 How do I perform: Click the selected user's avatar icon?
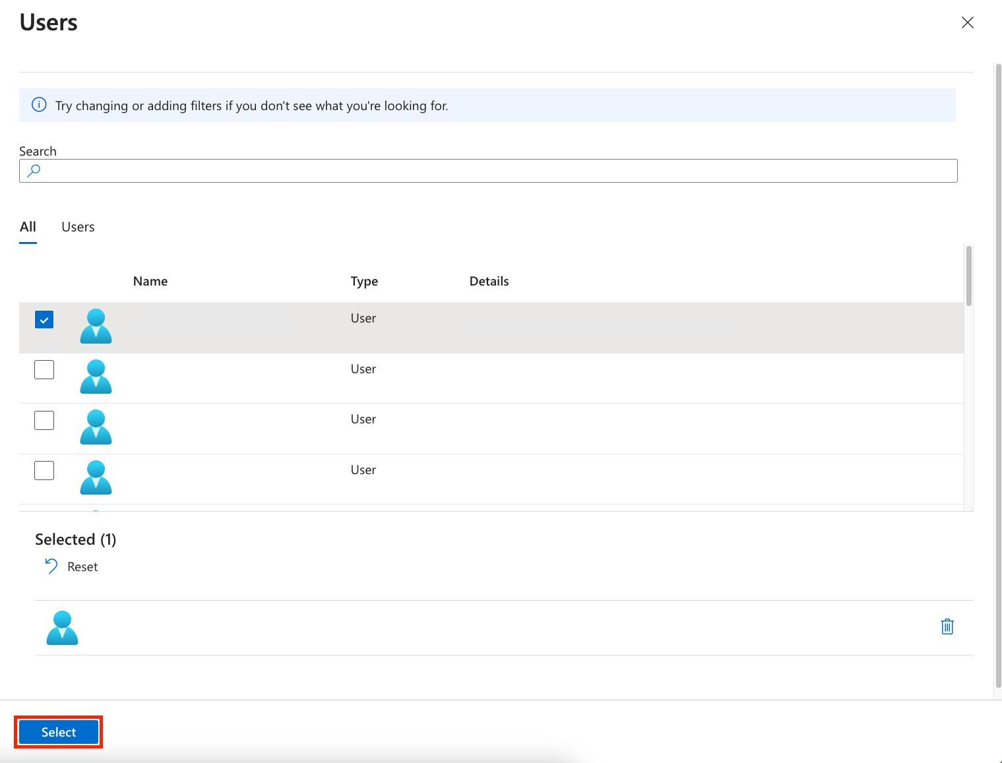[62, 628]
